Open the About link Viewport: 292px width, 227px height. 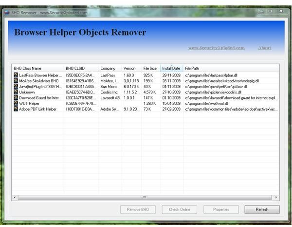(265, 48)
